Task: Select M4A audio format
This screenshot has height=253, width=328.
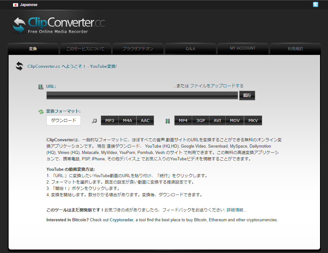Action: point(127,120)
